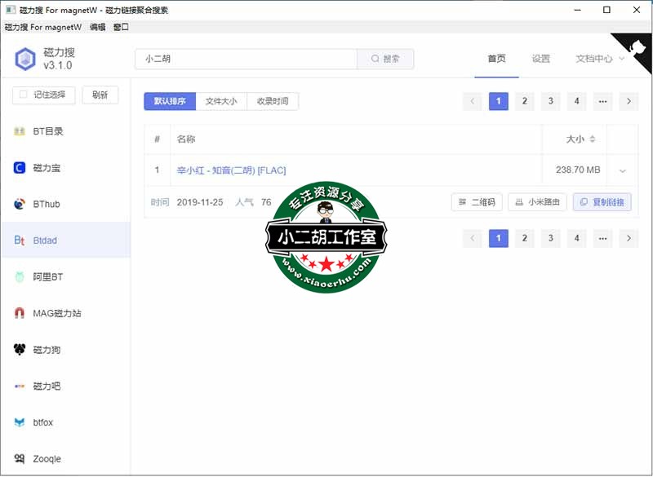This screenshot has height=477, width=653.
Task: Open the 辛小红 - 知音(二胡) [FLAC] link
Action: tap(231, 170)
